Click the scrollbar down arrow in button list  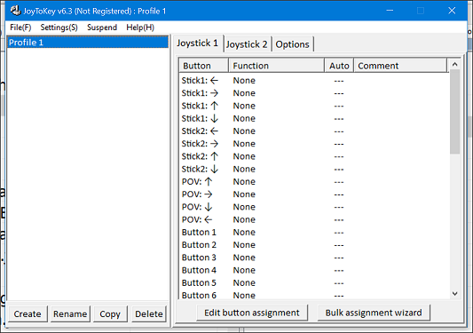tap(455, 293)
